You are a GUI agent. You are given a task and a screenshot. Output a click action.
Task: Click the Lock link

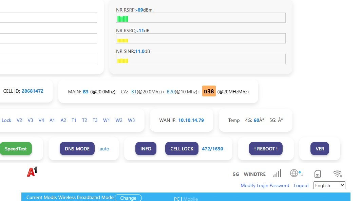(6, 120)
